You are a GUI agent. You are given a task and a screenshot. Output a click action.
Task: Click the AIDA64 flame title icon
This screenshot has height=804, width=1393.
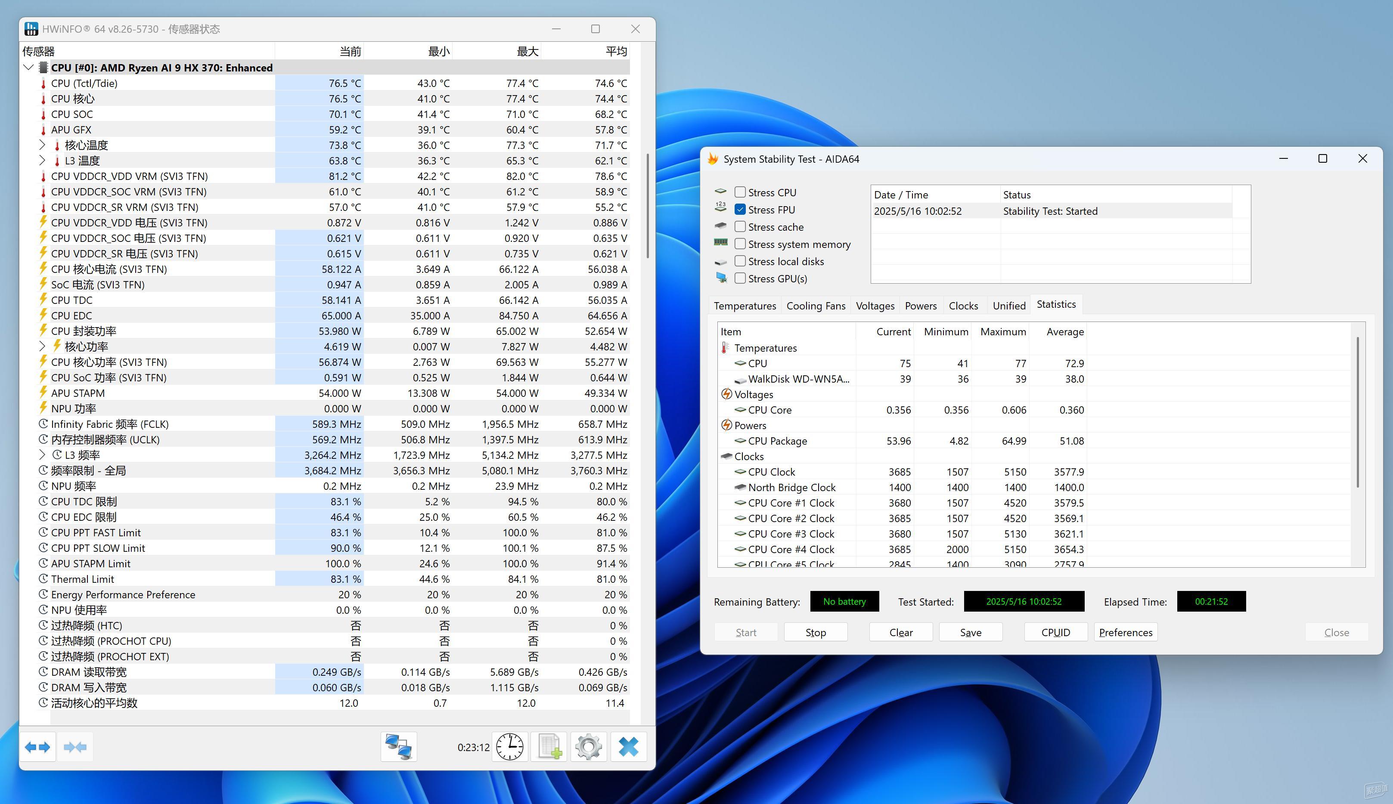713,159
